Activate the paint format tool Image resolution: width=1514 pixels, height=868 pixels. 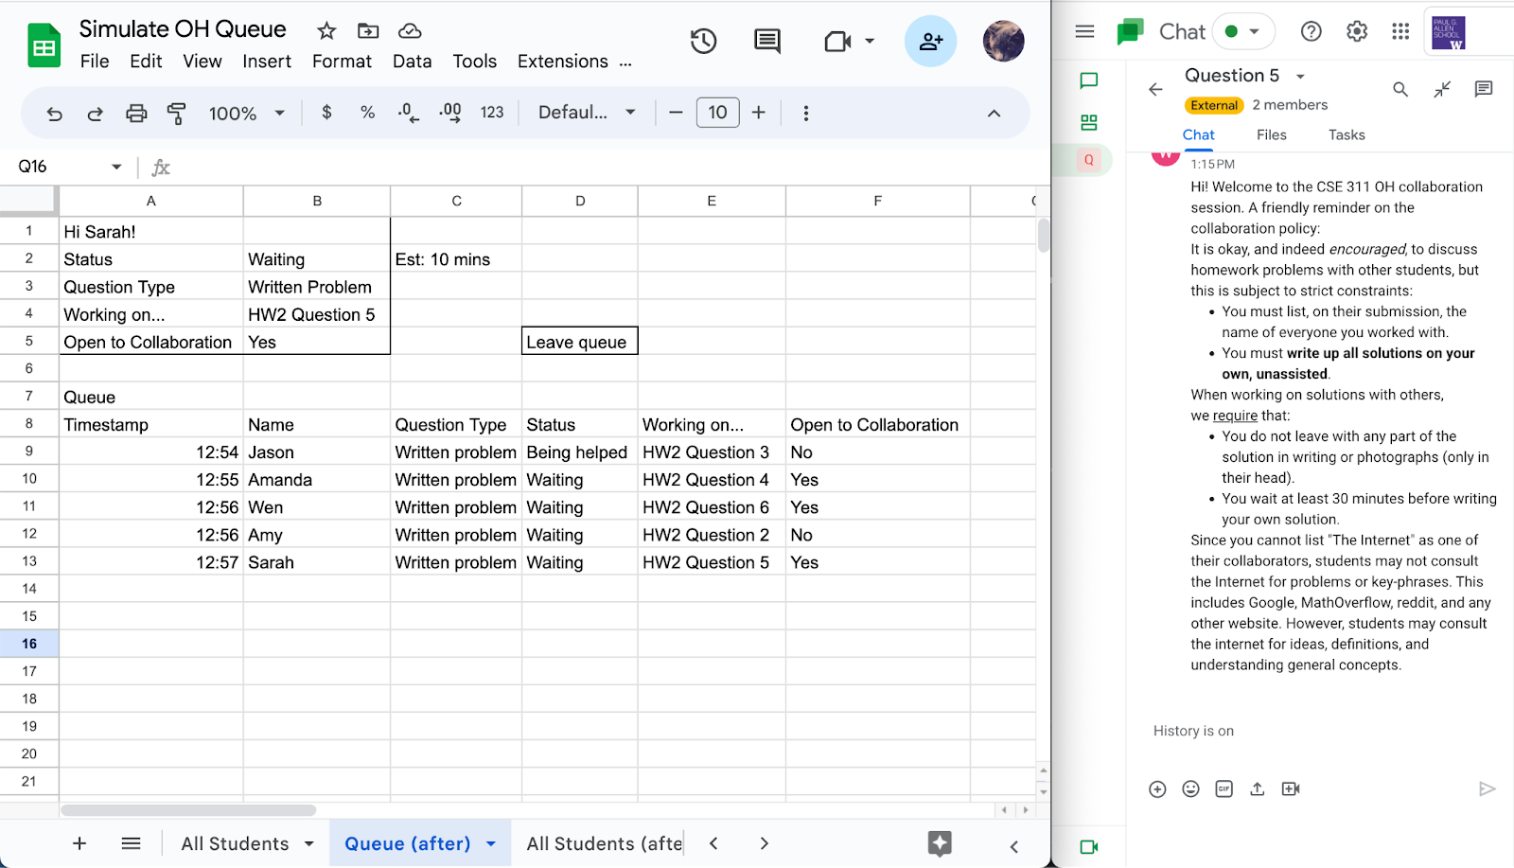[176, 114]
